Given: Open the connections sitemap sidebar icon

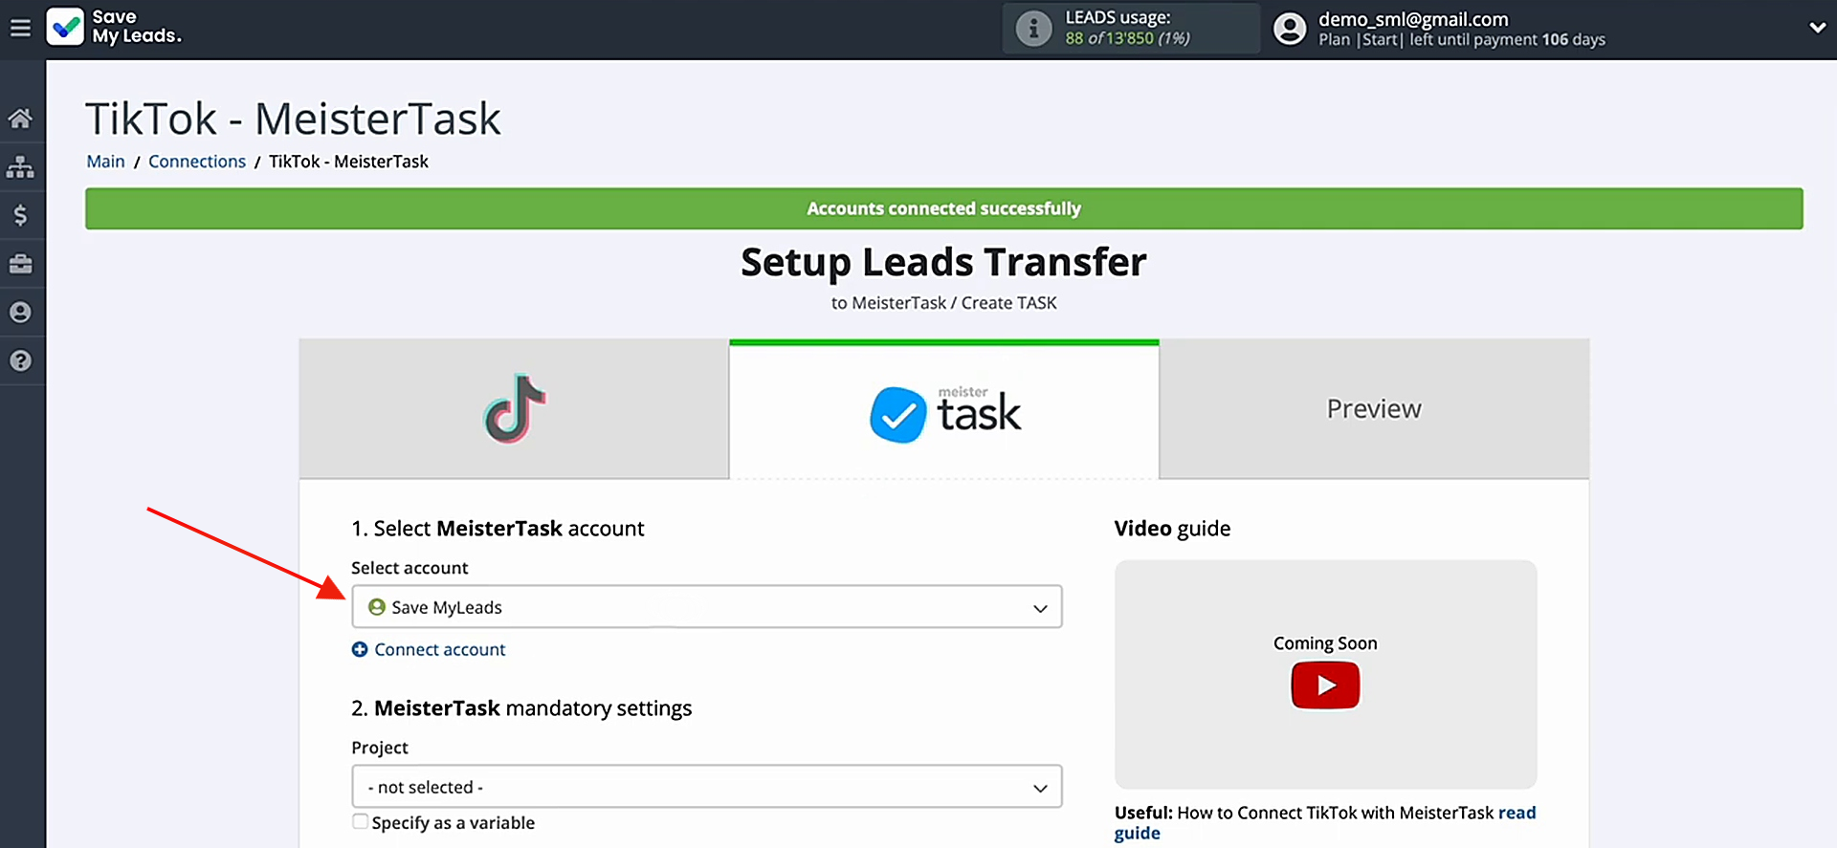Looking at the screenshot, I should click(20, 167).
